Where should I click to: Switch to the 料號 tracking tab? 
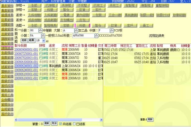81,26
